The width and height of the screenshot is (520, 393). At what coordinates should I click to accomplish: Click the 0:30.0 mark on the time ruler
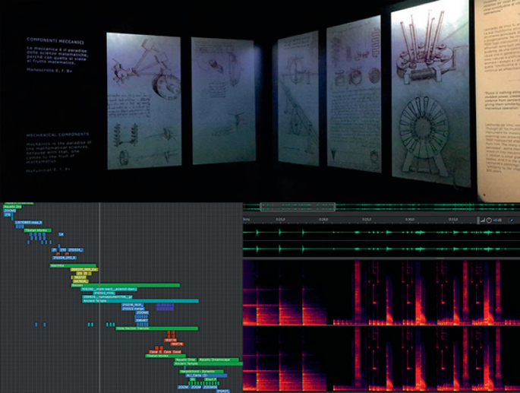click(x=410, y=220)
